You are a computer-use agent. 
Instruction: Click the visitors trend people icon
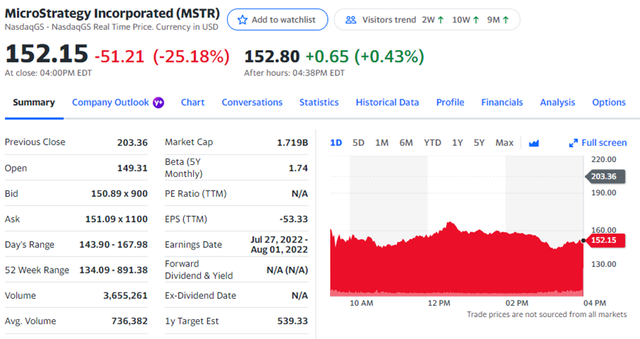pyautogui.click(x=350, y=20)
